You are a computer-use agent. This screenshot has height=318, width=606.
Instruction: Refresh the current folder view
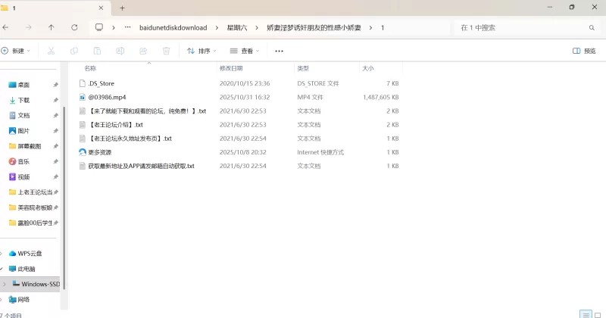[74, 27]
